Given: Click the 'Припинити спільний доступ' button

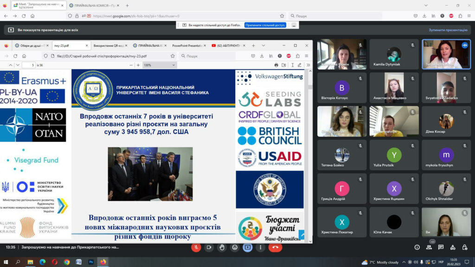Looking at the screenshot, I should point(265,25).
